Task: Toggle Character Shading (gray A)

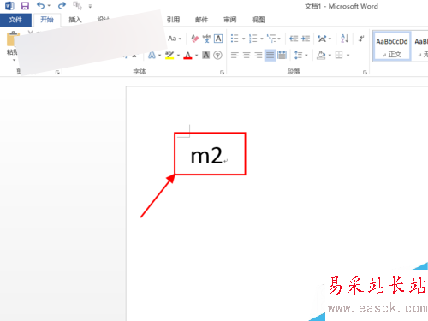Action: [206, 55]
